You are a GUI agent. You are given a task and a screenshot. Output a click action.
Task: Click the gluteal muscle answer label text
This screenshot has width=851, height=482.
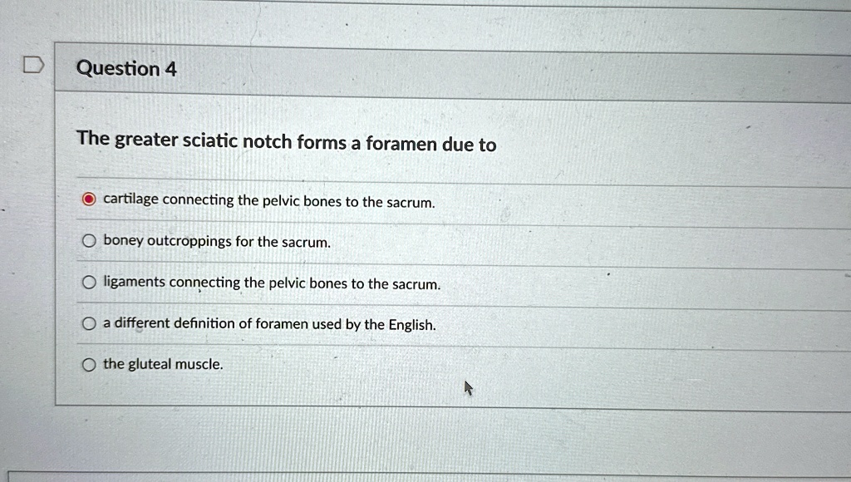(162, 363)
